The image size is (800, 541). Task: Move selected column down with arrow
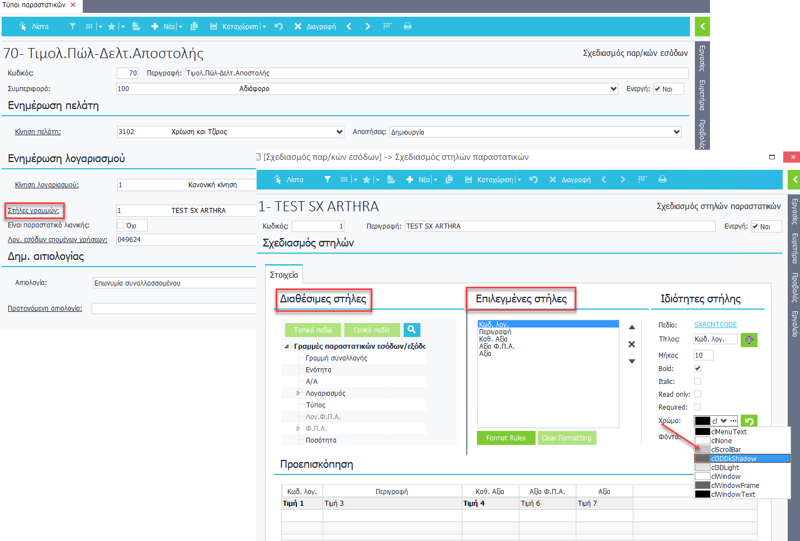(632, 362)
